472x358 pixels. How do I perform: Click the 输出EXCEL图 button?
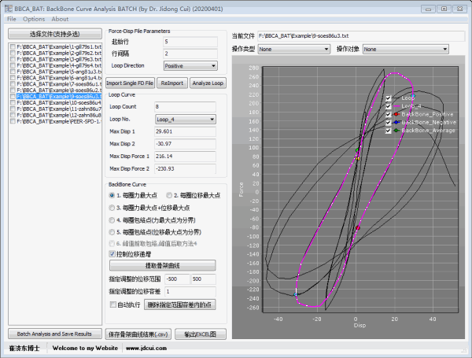click(x=201, y=334)
